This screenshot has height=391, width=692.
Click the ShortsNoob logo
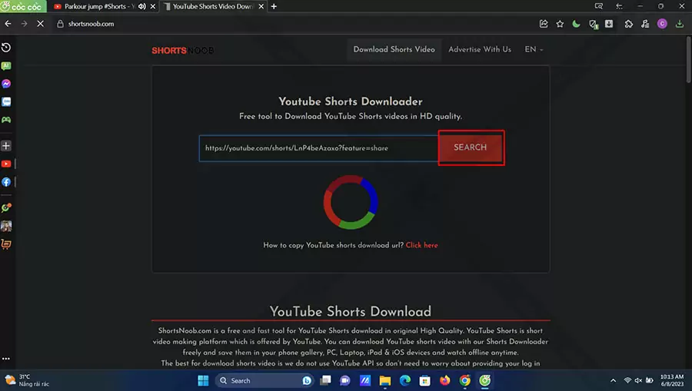pyautogui.click(x=183, y=50)
